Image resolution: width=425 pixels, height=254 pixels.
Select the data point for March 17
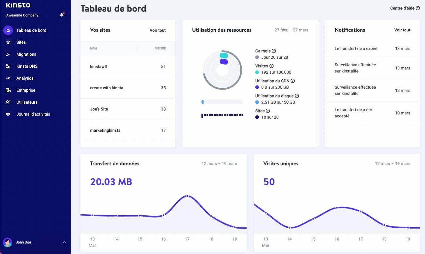(187, 196)
